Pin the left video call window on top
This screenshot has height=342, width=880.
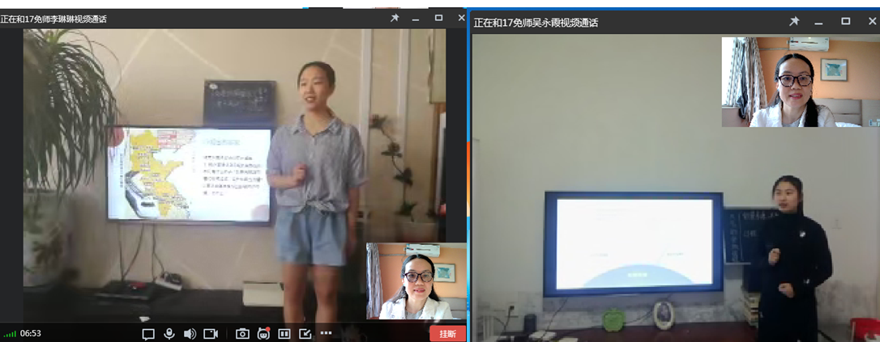[x=395, y=18]
